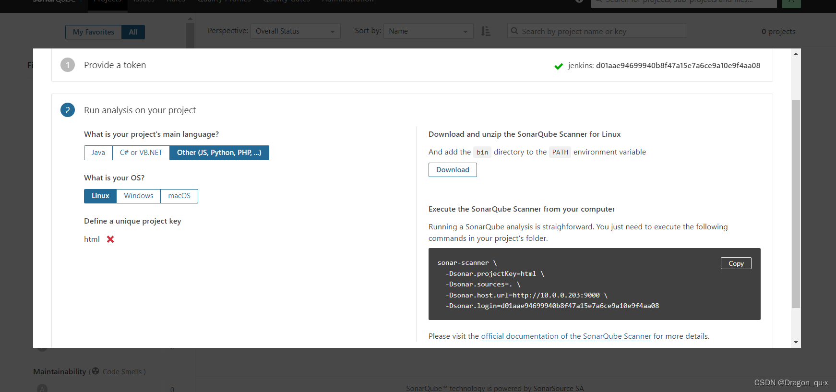This screenshot has width=836, height=392.
Task: Click the -Dsonar.projectKey=html command line
Action: pyautogui.click(x=495, y=273)
